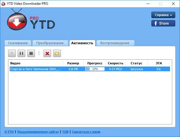Open the Справка dropdown menu

[163, 15]
